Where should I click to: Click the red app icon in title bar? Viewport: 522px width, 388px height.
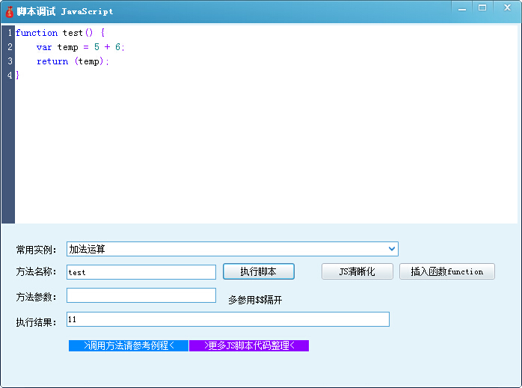click(x=10, y=12)
